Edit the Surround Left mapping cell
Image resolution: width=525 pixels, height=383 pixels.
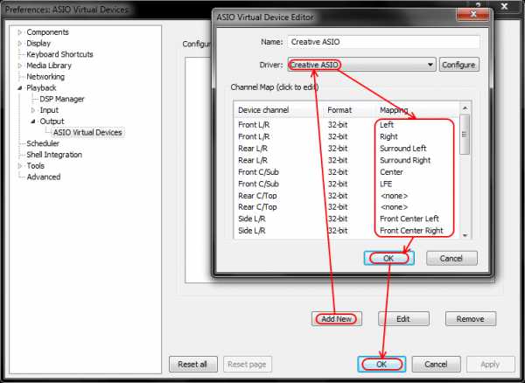[x=403, y=149]
